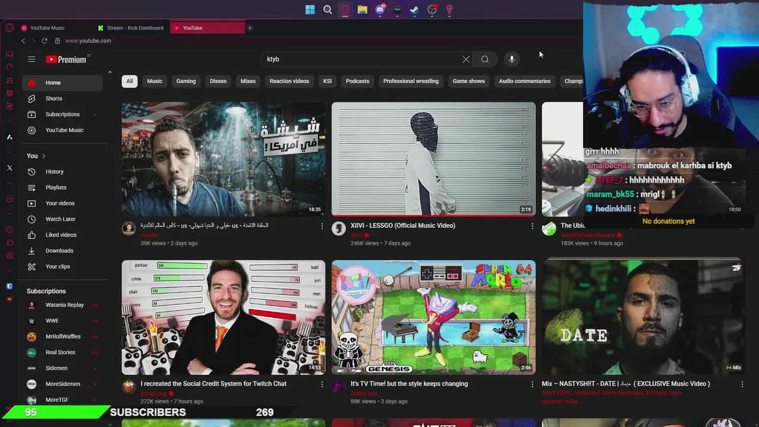Open File Explorer from the taskbar
The height and width of the screenshot is (427, 759).
(x=362, y=9)
